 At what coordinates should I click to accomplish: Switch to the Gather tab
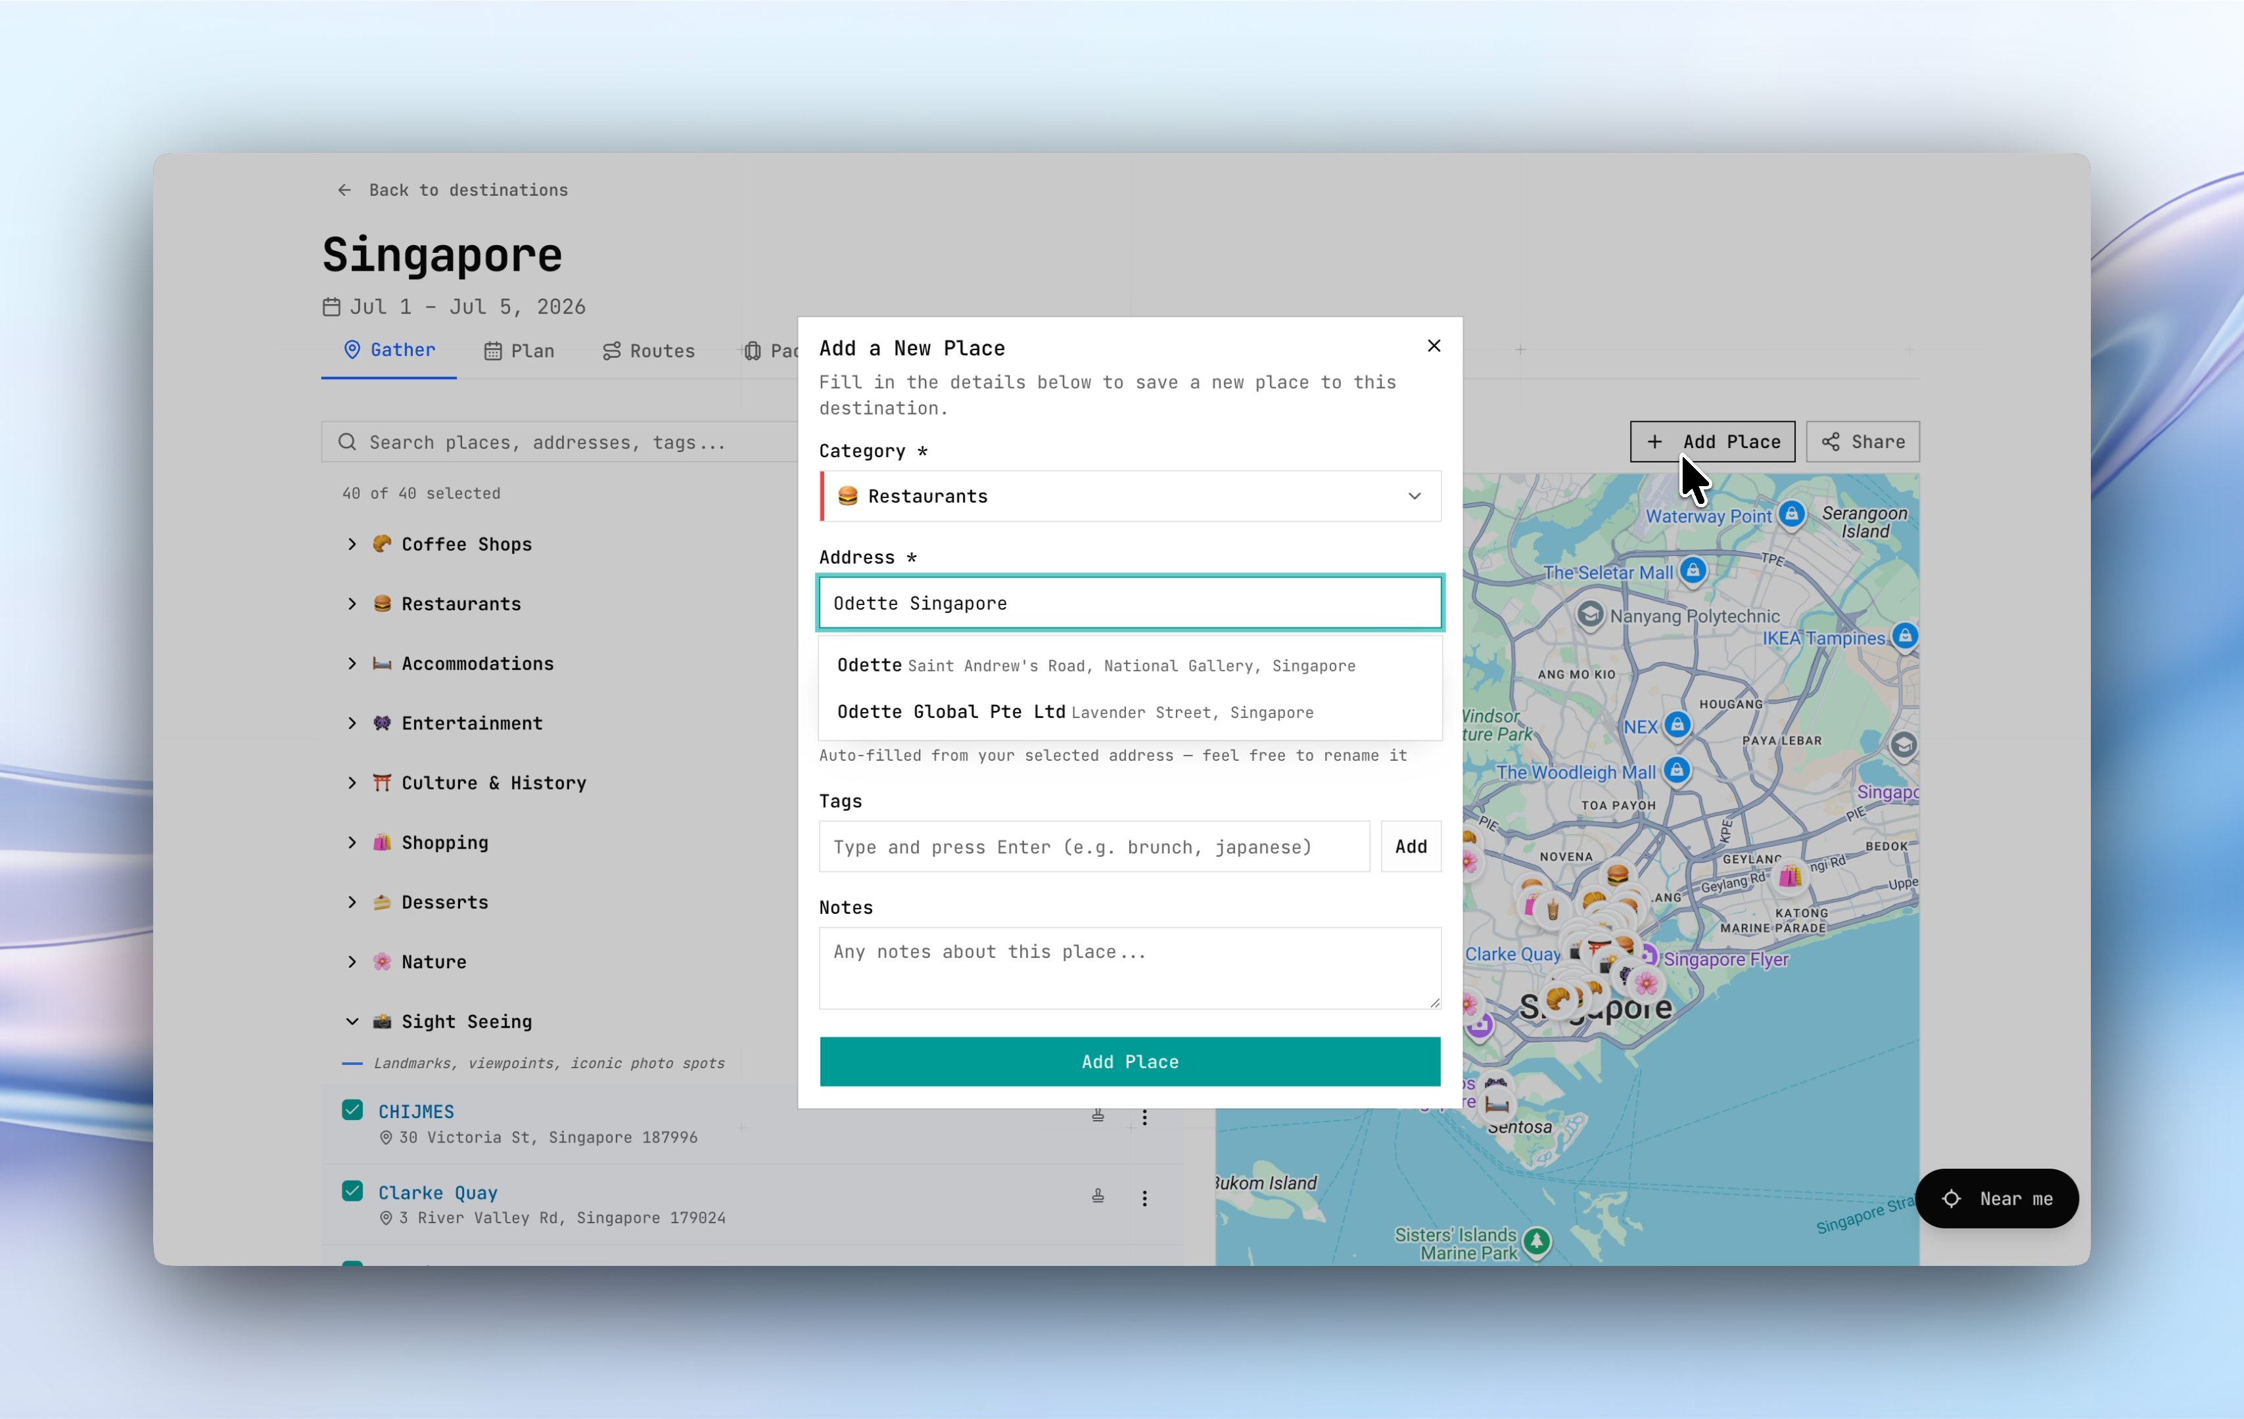388,350
